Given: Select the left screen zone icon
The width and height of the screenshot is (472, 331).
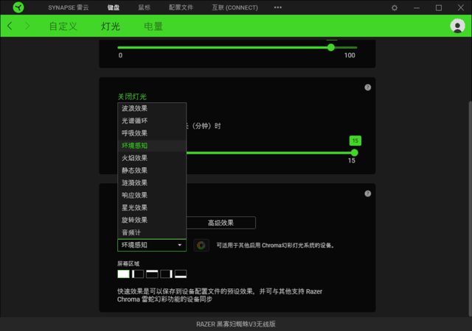Looking at the screenshot, I should click(x=138, y=274).
